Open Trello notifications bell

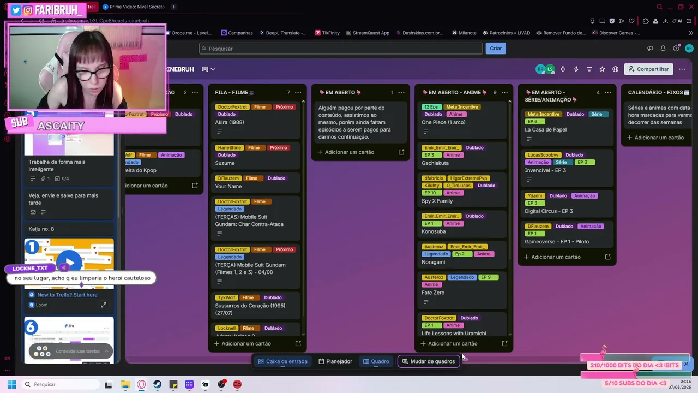(663, 49)
